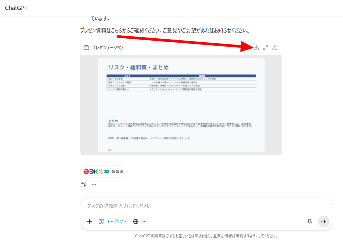This screenshot has height=241, width=343.
Task: Click the slide stack icon beside プレゼンテーション
Action: (x=86, y=48)
